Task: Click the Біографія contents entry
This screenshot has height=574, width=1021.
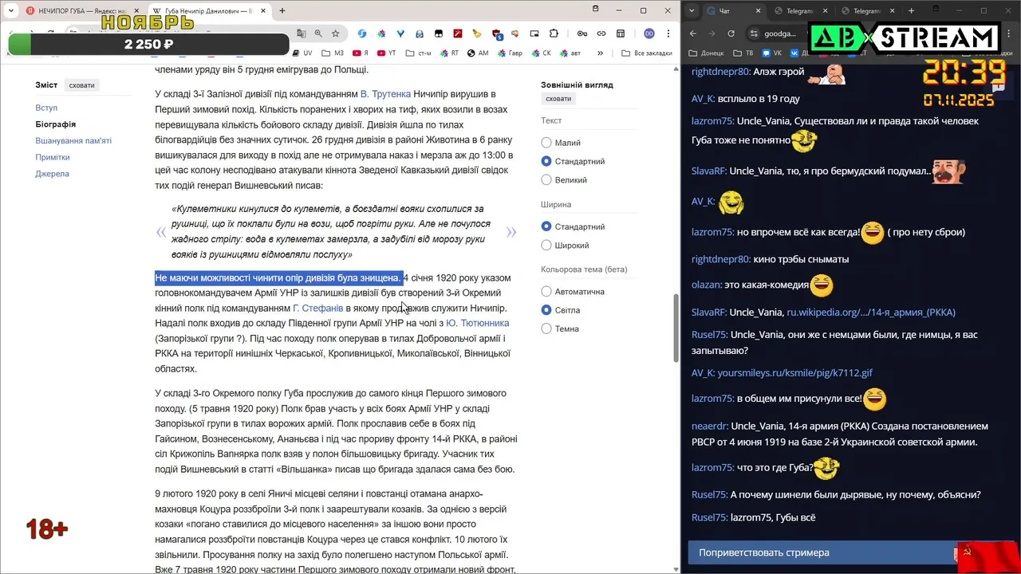Action: 55,124
